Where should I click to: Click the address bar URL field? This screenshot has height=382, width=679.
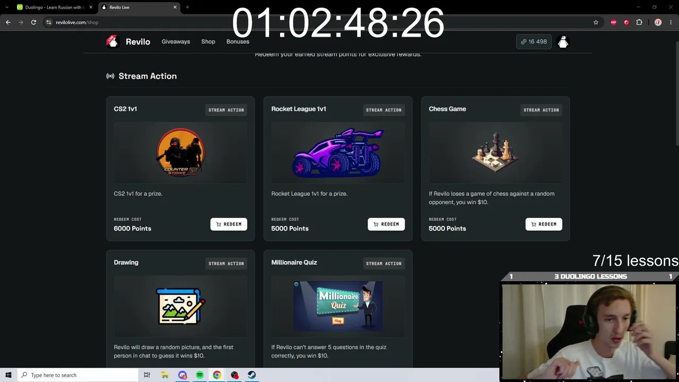coord(318,22)
